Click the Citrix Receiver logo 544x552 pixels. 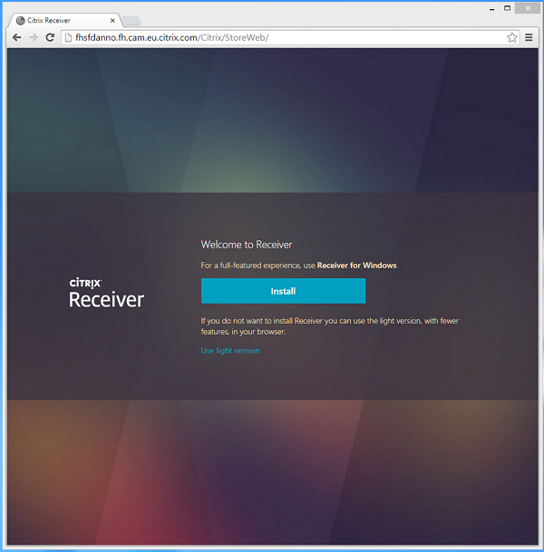106,293
